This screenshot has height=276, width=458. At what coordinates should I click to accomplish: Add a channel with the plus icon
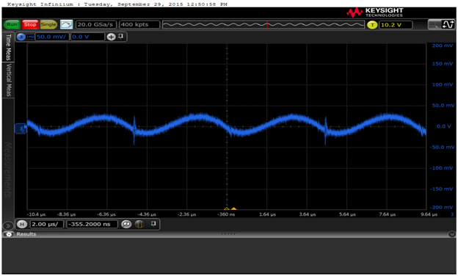(x=111, y=37)
